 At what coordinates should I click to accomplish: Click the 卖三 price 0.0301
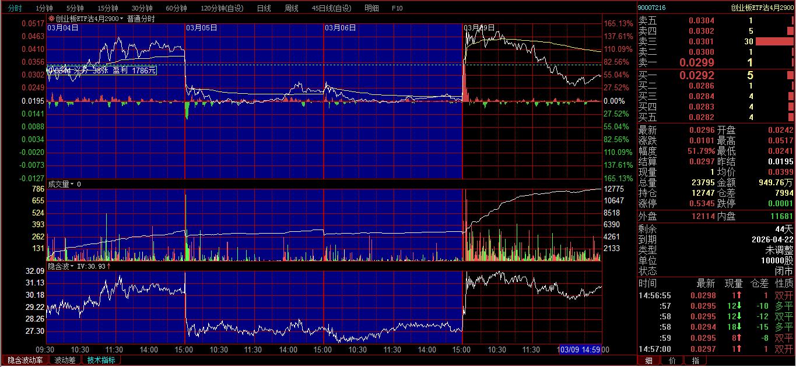[702, 41]
